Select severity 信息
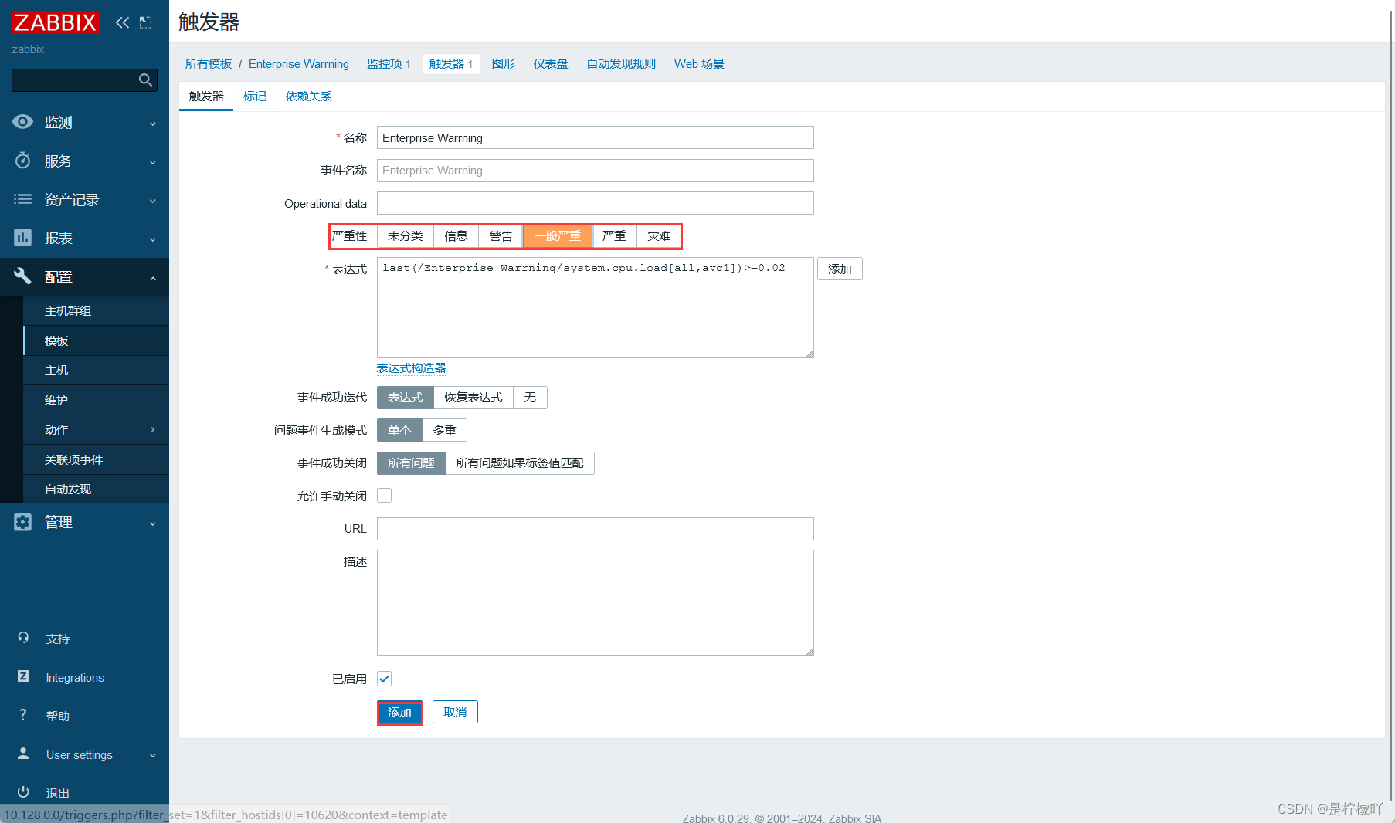Image resolution: width=1395 pixels, height=823 pixels. click(456, 236)
